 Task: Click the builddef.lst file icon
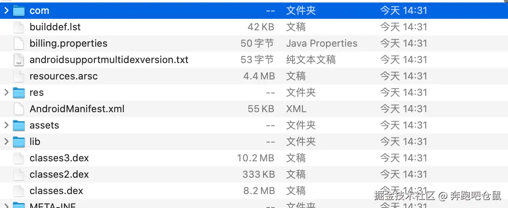pyautogui.click(x=19, y=27)
